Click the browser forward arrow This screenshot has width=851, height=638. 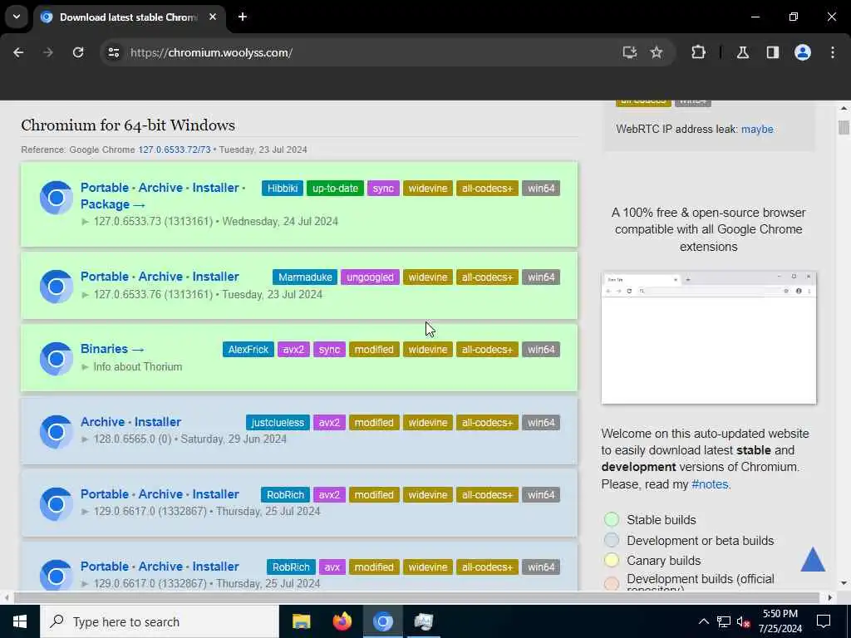[x=48, y=52]
